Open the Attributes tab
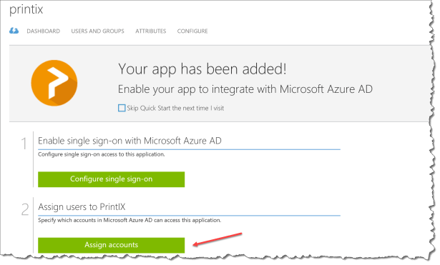Image resolution: width=440 pixels, height=265 pixels. (151, 31)
